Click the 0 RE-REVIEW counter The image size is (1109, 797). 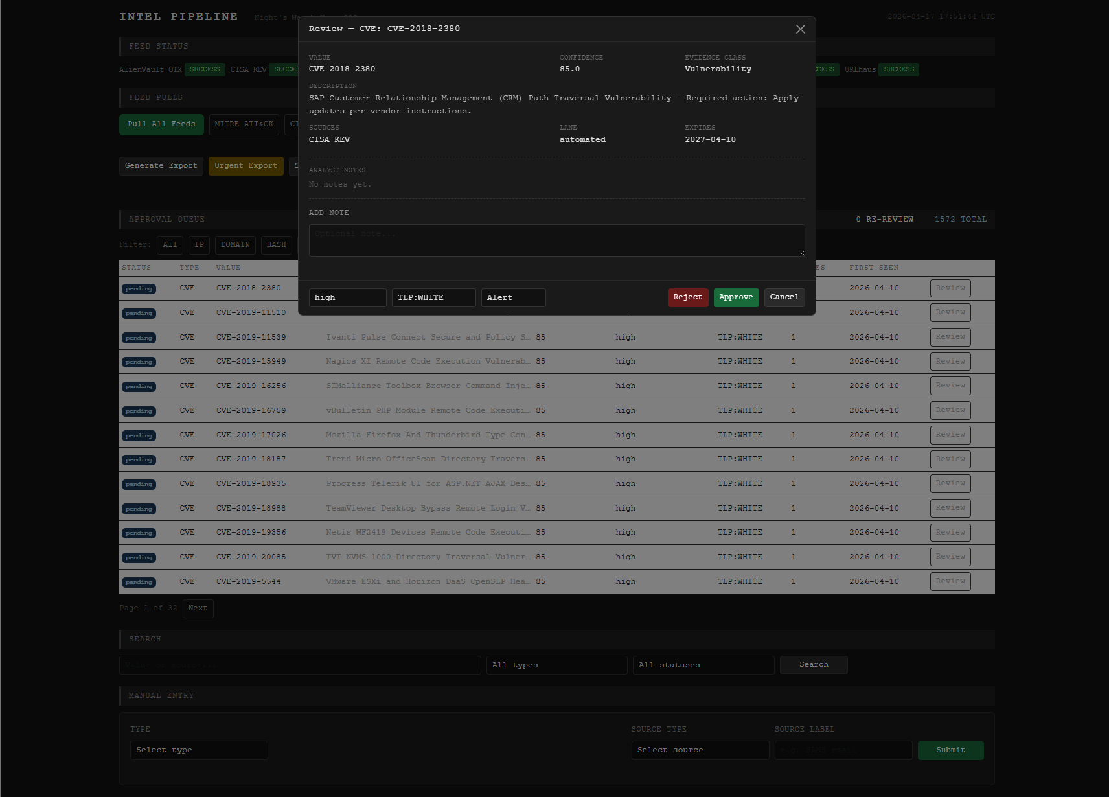tap(885, 220)
